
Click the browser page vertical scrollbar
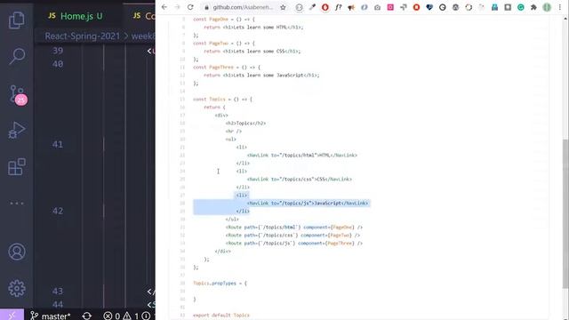565,213
